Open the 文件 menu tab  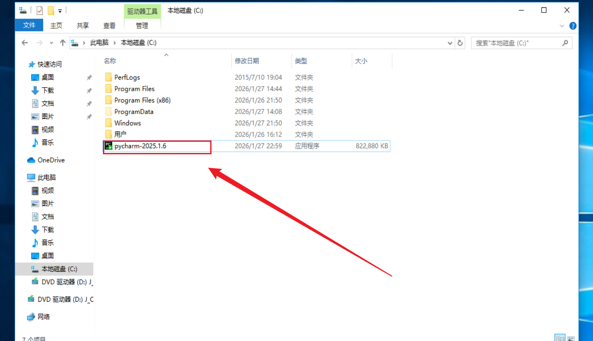click(x=29, y=25)
